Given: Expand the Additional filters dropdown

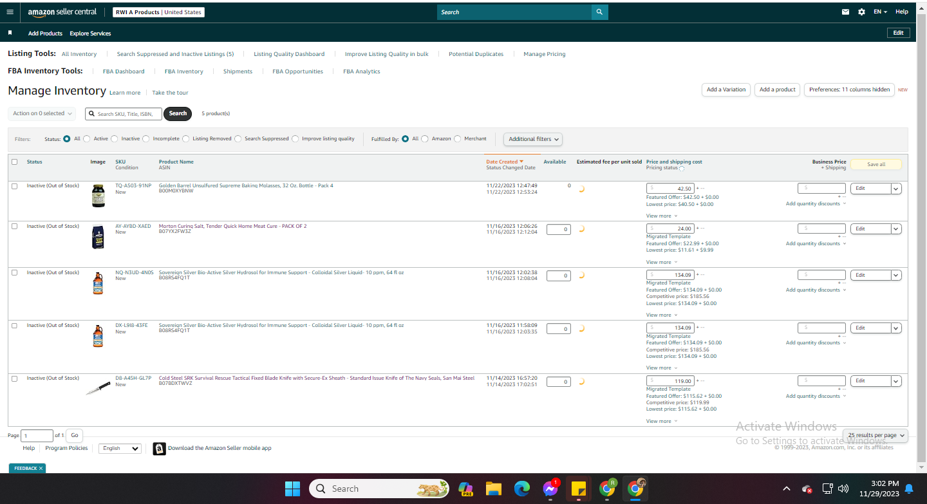Looking at the screenshot, I should pos(533,139).
